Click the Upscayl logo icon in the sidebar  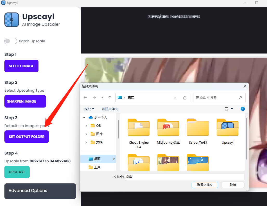click(x=12, y=20)
